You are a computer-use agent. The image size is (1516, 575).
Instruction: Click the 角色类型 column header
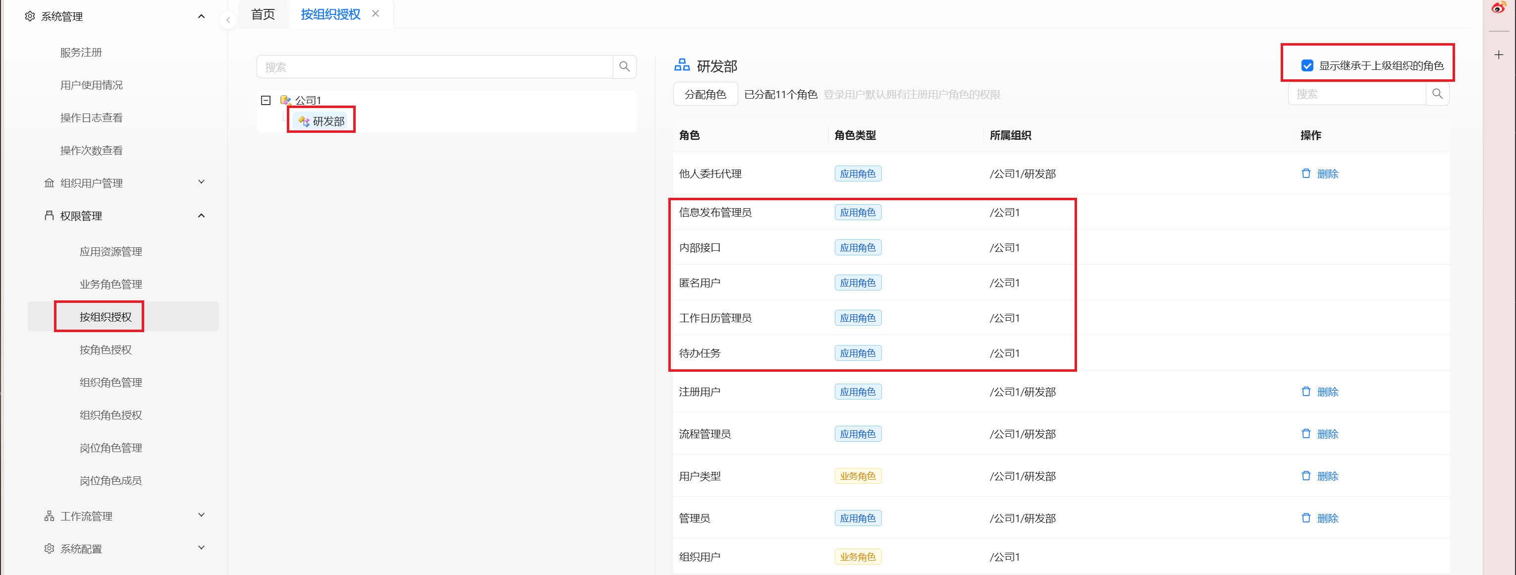(x=855, y=135)
